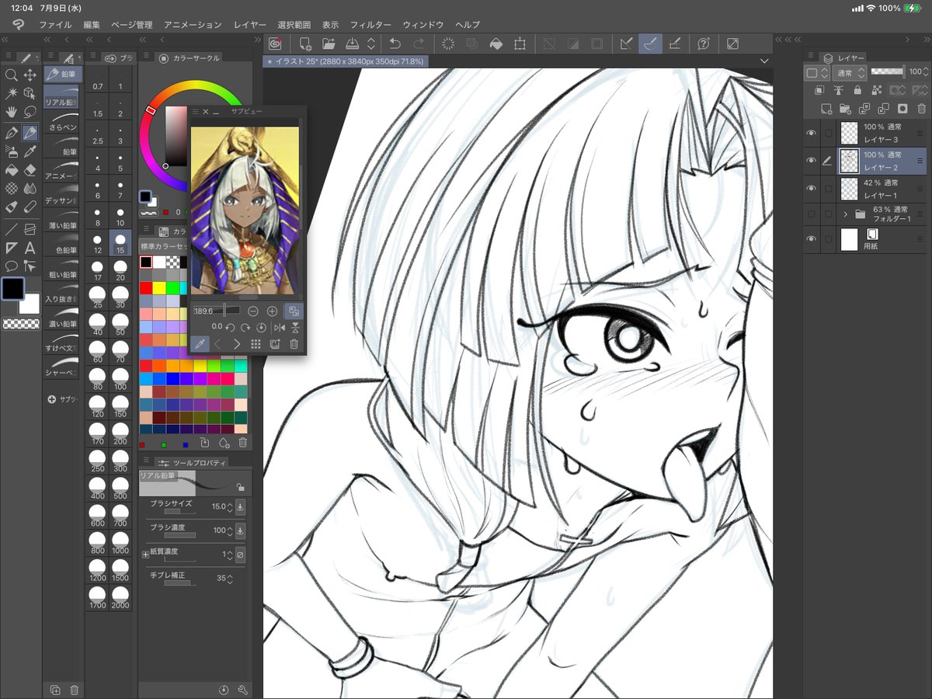
Task: Hide レイヤー 3 with its eye icon
Action: 812,133
